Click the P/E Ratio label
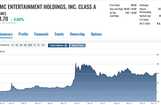Screen dimensions: 161x105 (x=144, y=20)
